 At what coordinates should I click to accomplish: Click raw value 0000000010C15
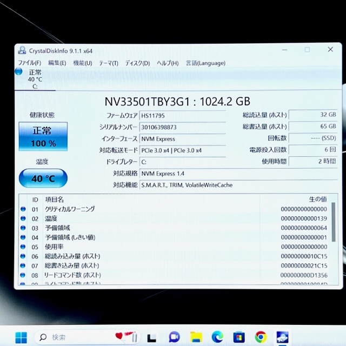[304, 256]
